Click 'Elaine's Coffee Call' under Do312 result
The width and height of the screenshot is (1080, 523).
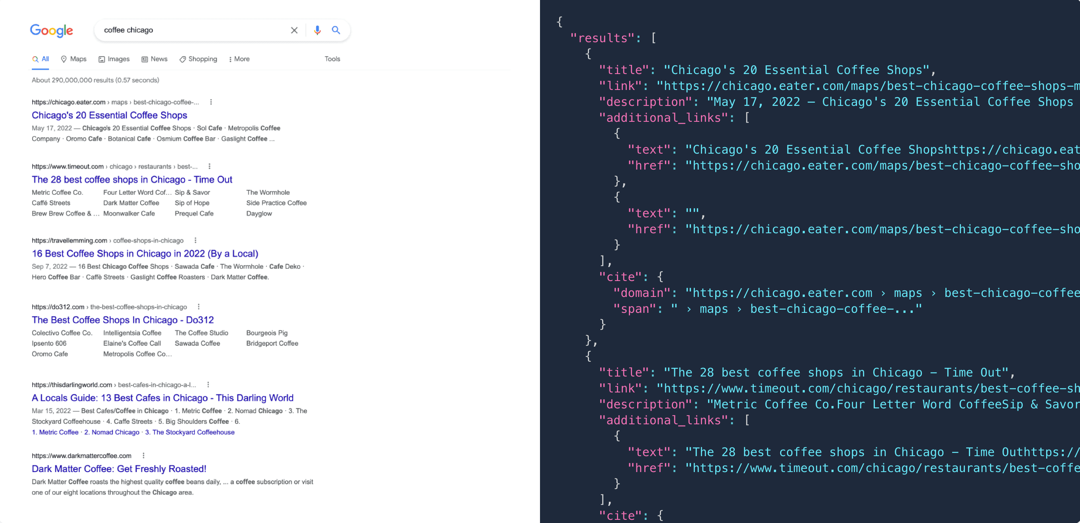(x=132, y=343)
